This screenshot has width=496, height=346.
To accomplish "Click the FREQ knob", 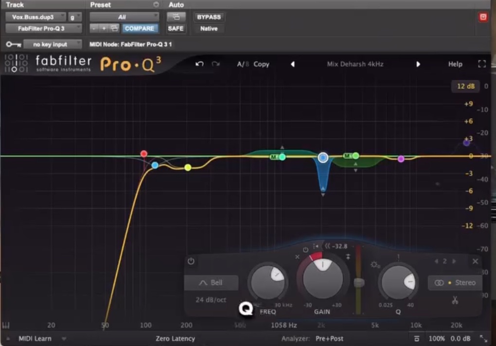I will [x=268, y=282].
